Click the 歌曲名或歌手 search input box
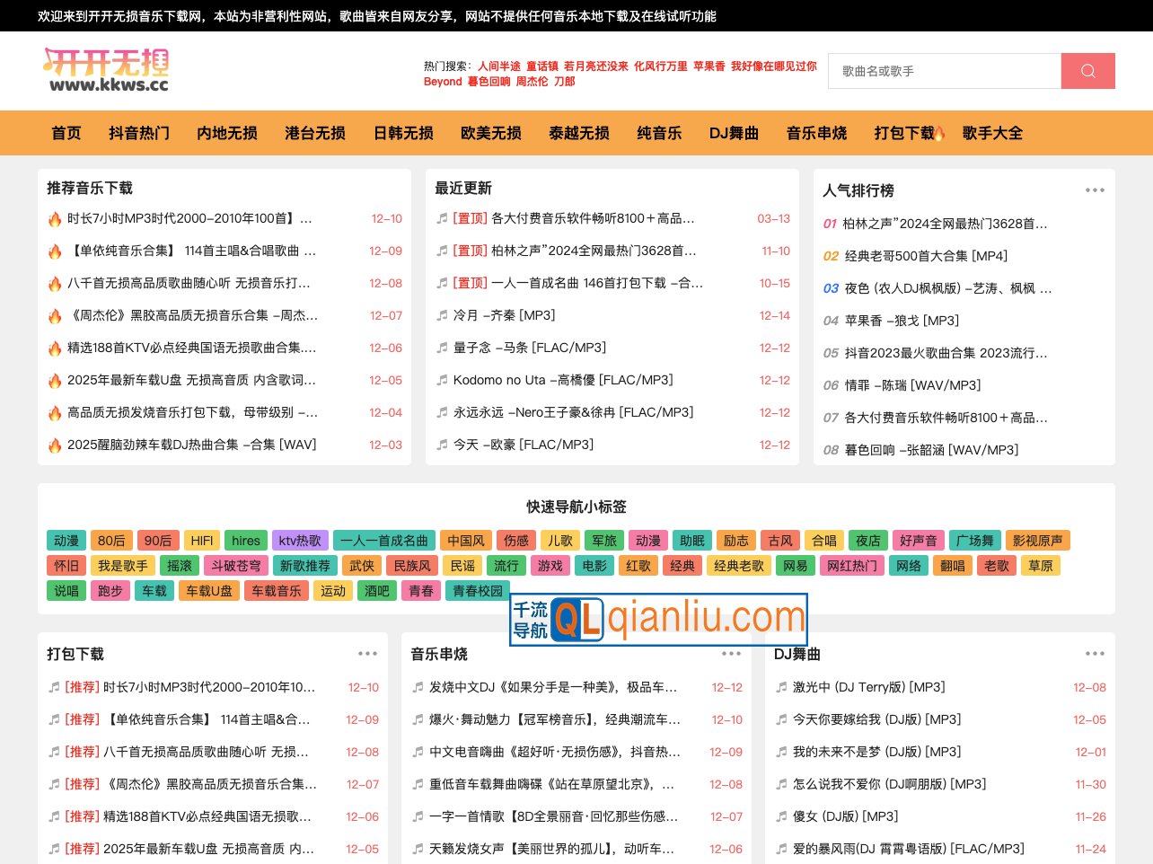This screenshot has width=1153, height=864. pos(943,70)
